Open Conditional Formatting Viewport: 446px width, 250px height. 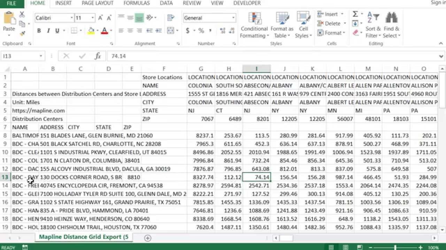pyautogui.click(x=254, y=25)
